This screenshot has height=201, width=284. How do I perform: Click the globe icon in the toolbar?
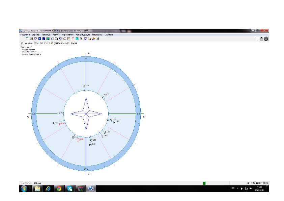pyautogui.click(x=31, y=39)
